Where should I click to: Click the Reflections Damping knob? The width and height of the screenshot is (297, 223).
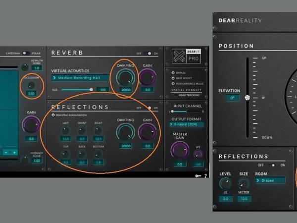point(125,132)
